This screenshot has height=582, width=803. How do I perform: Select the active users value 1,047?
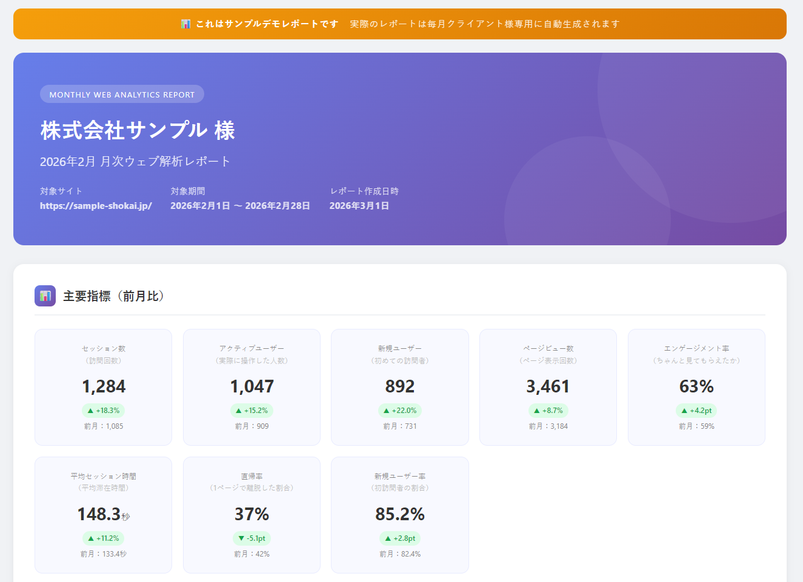[x=252, y=386]
